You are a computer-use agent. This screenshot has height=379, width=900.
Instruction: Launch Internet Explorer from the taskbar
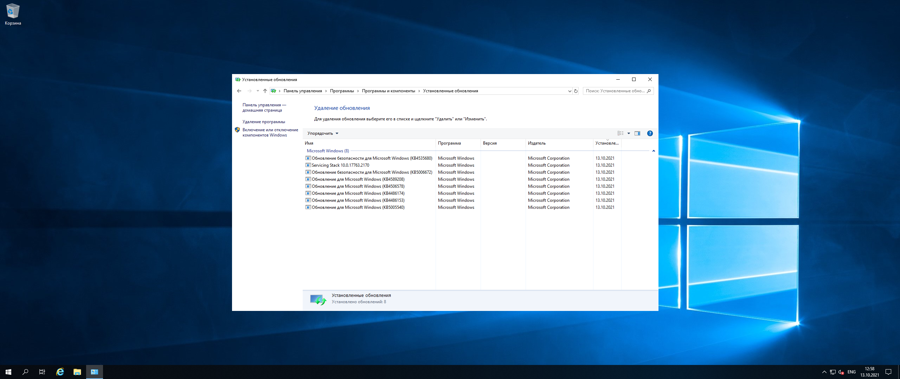60,372
